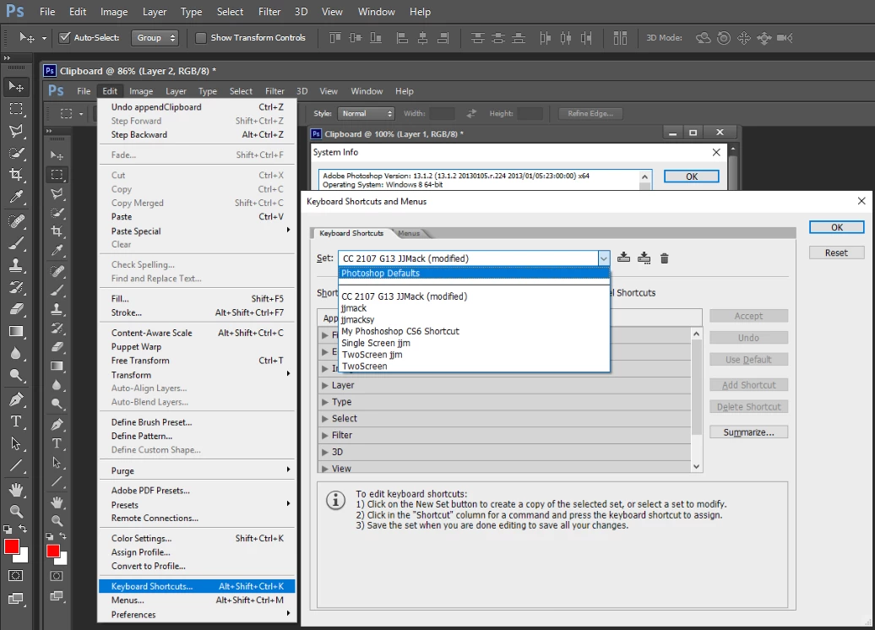Select the Quick Selection tool in outer toolbar
875x630 pixels.
[x=16, y=153]
